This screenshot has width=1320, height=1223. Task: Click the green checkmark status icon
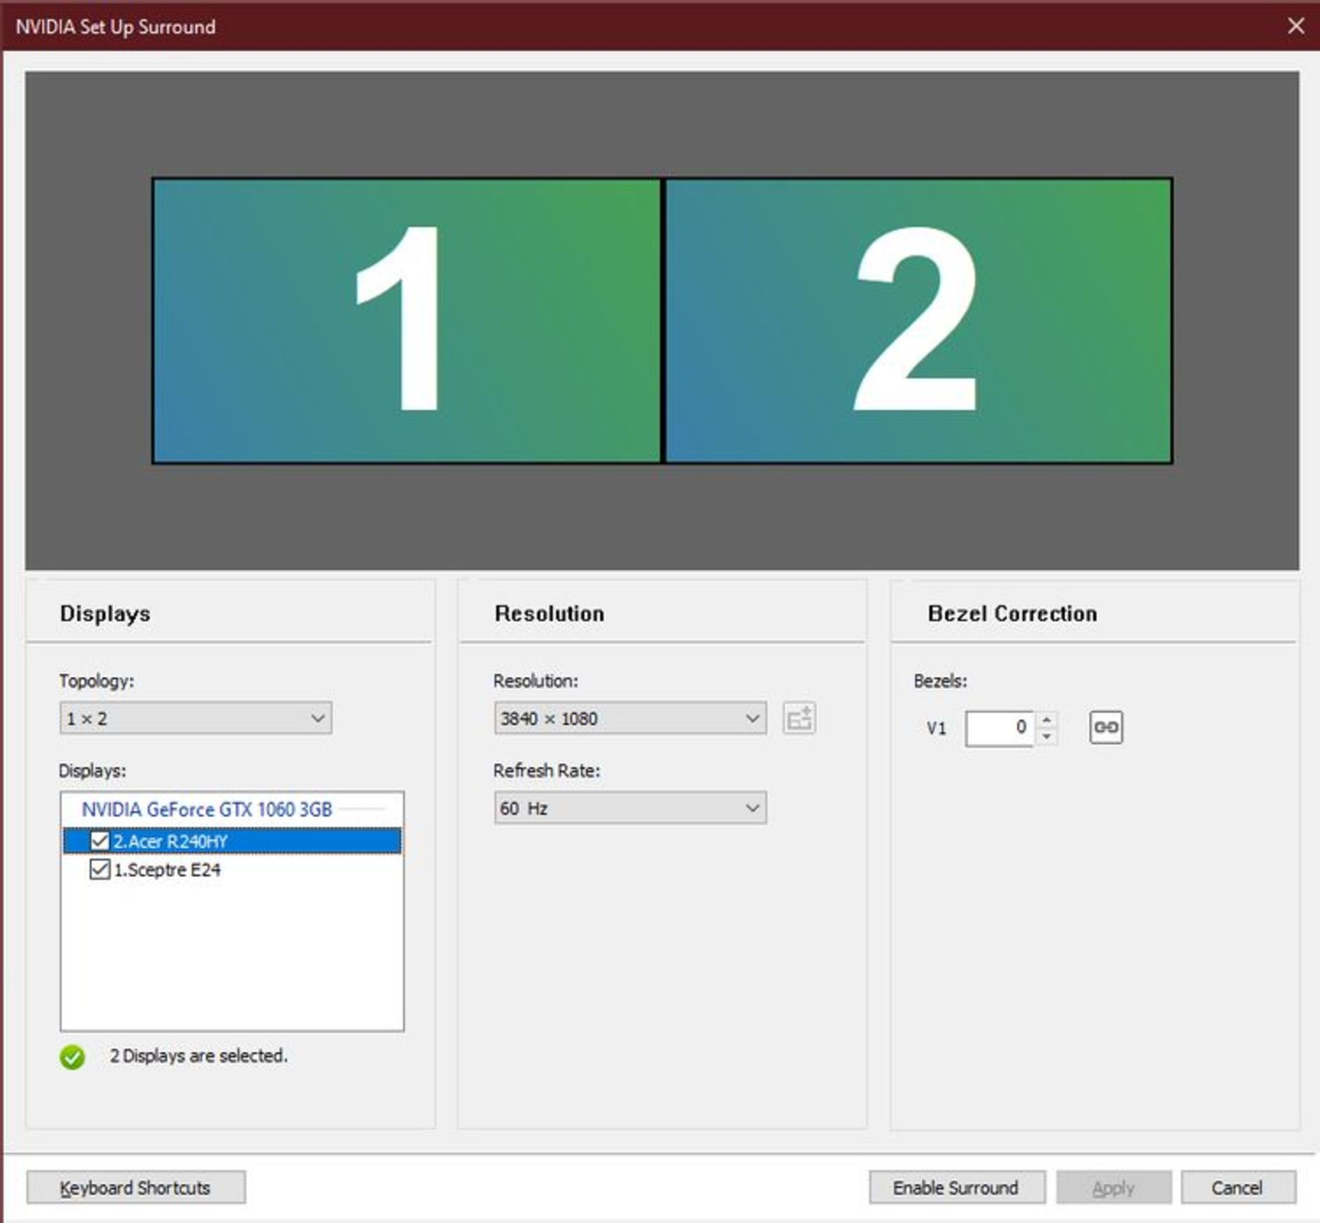(x=72, y=1057)
